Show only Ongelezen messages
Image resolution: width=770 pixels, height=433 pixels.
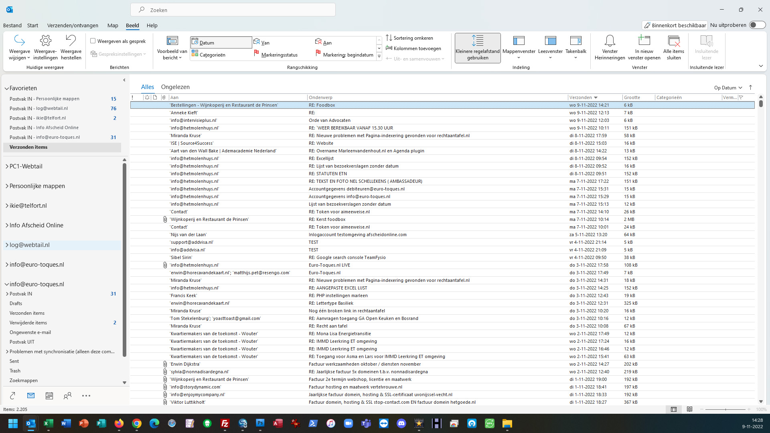[175, 87]
